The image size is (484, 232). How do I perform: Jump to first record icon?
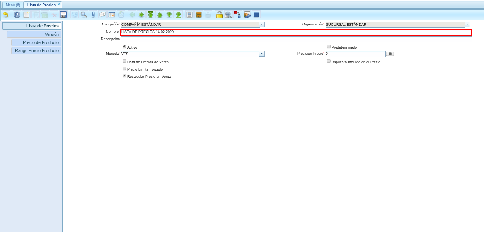coord(150,15)
